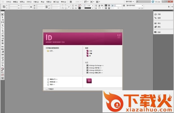Viewport: 174px width, 113px height.
Task: Select the Zoom tool in the toolbox
Action: (3, 65)
